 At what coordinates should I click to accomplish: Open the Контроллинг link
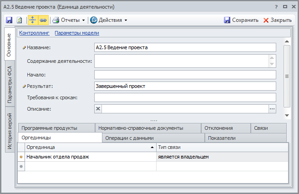(x=34, y=33)
